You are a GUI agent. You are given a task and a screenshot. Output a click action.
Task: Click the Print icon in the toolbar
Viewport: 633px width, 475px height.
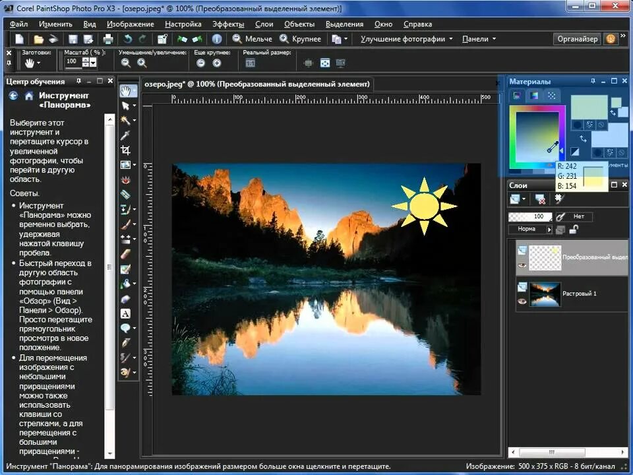pyautogui.click(x=107, y=39)
